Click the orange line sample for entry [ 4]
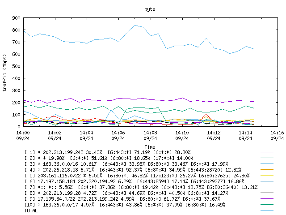Viewport: 286px width, 215px height. pos(267,169)
